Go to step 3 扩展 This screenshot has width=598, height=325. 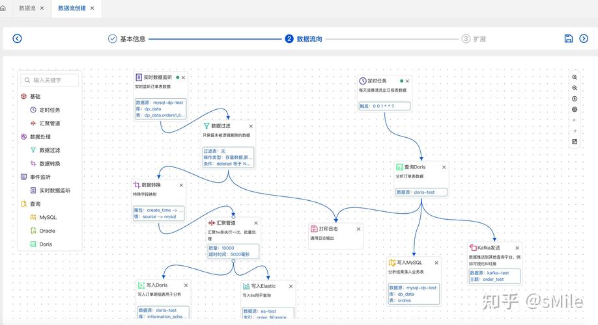point(474,39)
